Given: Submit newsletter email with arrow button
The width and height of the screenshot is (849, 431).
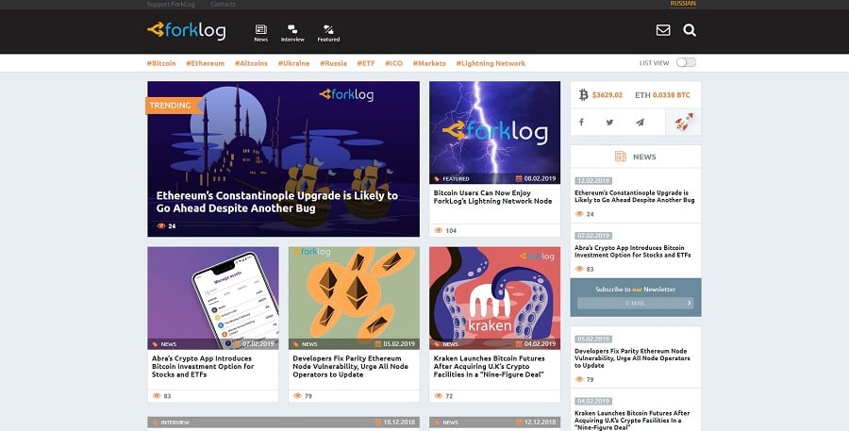Looking at the screenshot, I should (690, 303).
